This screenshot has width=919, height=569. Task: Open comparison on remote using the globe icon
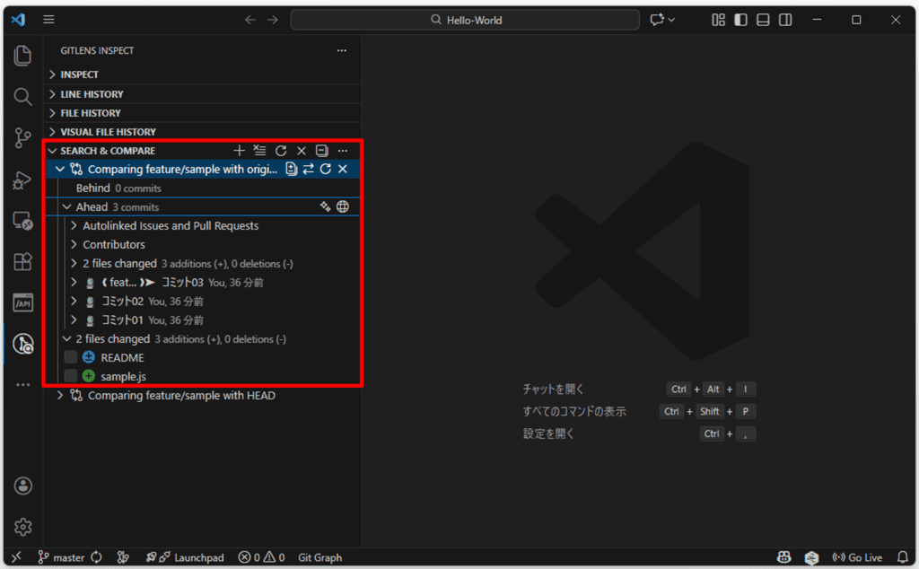pos(345,206)
